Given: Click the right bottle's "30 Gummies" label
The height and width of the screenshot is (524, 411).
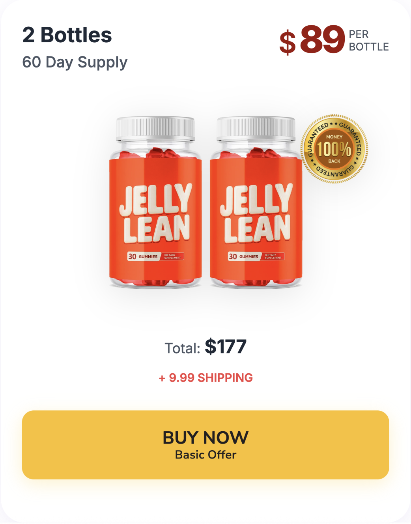Looking at the screenshot, I should [x=243, y=256].
